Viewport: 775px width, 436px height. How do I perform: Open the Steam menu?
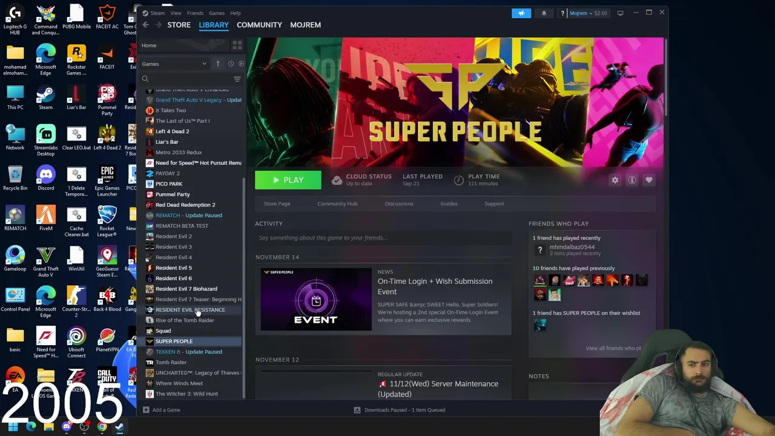157,13
